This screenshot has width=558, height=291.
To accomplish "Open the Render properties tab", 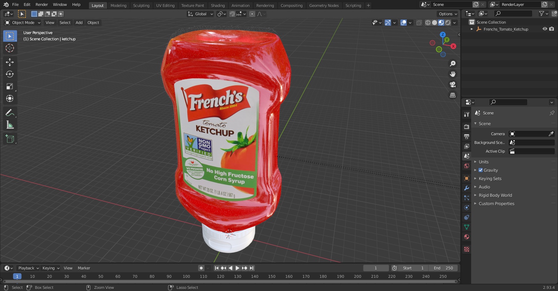I will click(467, 127).
